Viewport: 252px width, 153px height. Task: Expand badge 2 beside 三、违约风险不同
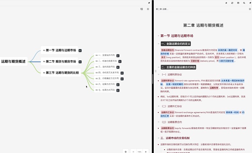pos(118,67)
